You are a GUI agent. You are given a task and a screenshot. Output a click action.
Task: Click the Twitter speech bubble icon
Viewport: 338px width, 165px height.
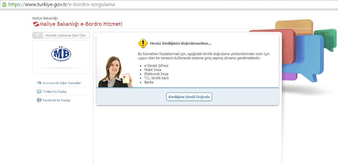(39, 92)
